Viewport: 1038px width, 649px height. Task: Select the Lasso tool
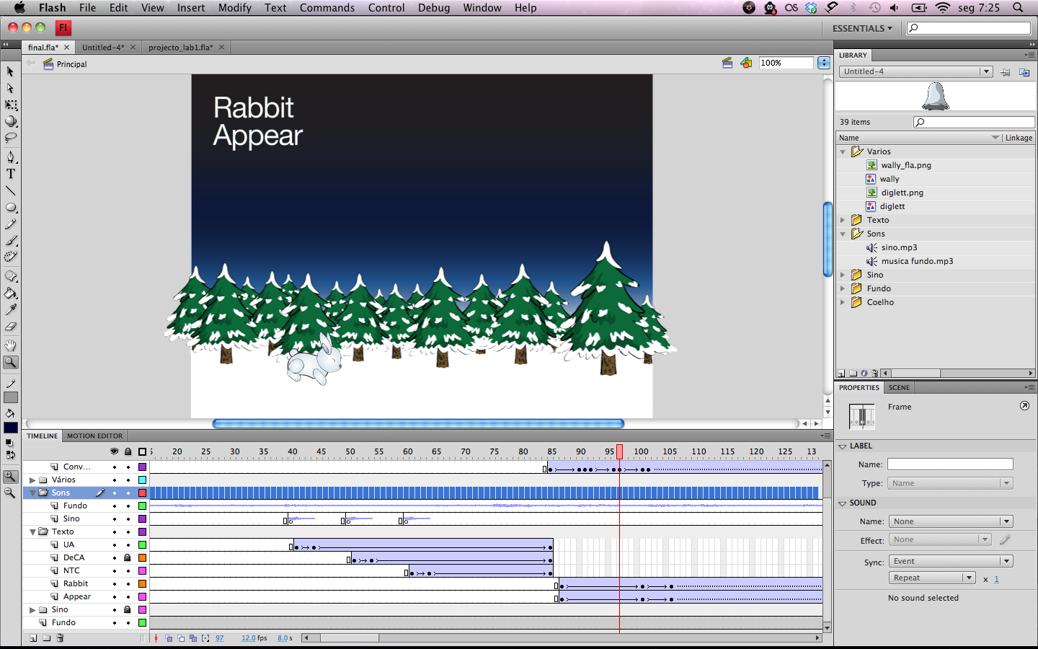pos(11,138)
